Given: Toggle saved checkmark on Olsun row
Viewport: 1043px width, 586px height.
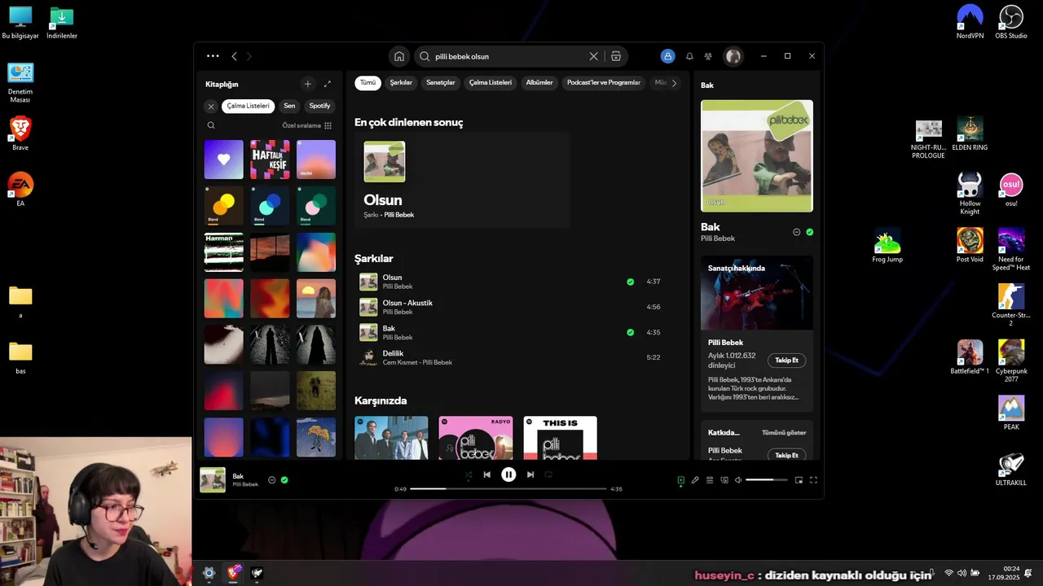Looking at the screenshot, I should click(x=630, y=282).
